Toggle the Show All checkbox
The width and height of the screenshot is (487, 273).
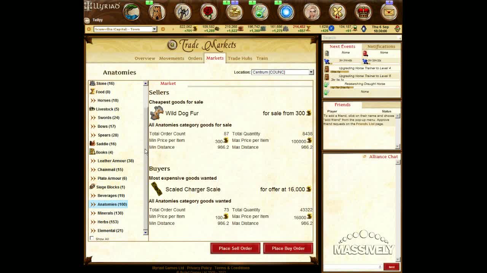point(92,238)
